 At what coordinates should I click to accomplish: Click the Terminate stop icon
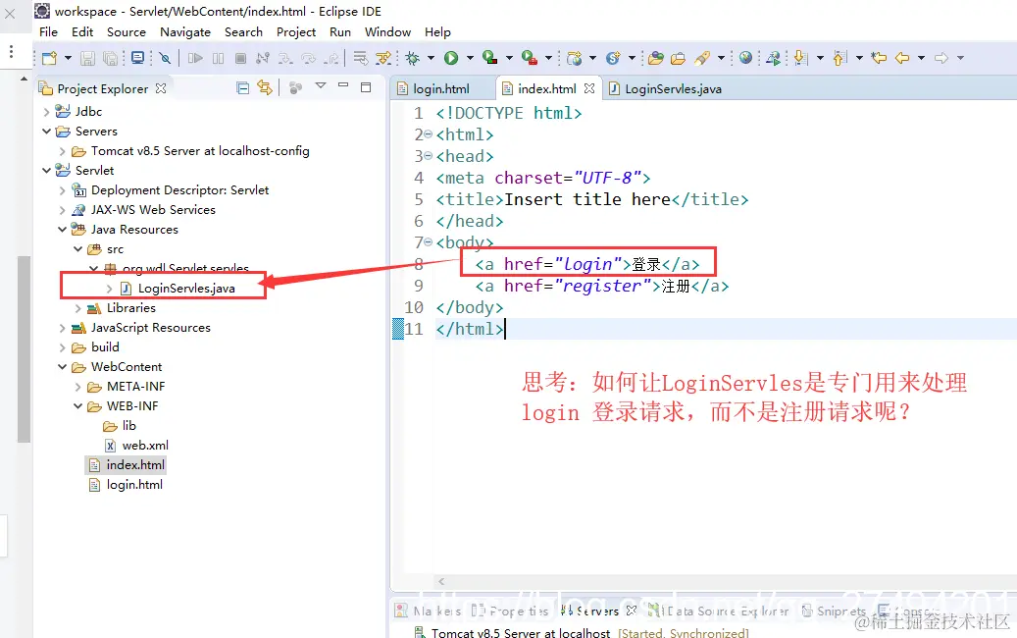click(x=240, y=59)
